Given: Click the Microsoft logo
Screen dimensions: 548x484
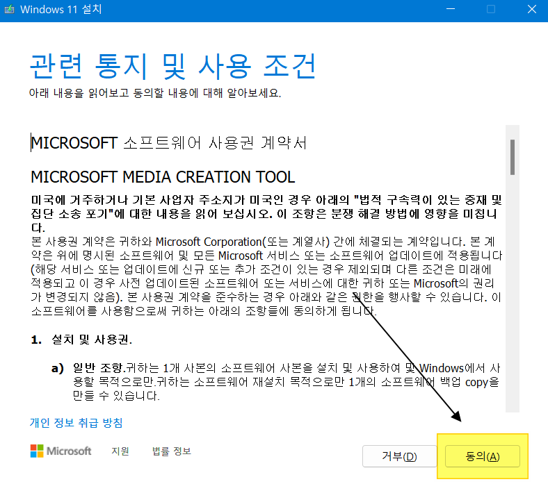Looking at the screenshot, I should pyautogui.click(x=61, y=451).
